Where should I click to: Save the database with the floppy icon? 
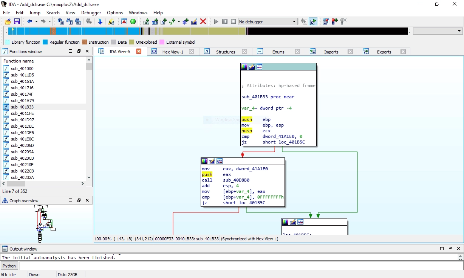[x=17, y=21]
